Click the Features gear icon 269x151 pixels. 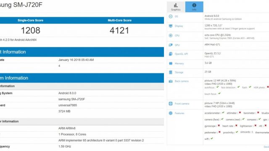tap(171, 113)
